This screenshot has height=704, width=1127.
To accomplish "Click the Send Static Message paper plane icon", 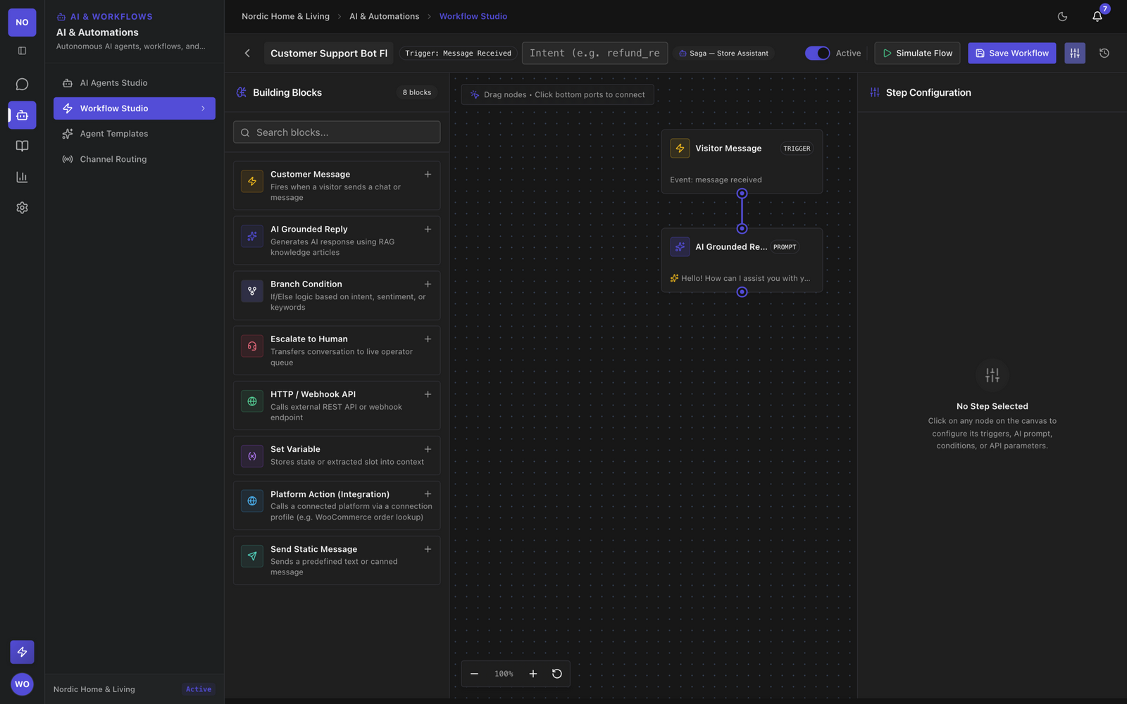I will pyautogui.click(x=252, y=555).
